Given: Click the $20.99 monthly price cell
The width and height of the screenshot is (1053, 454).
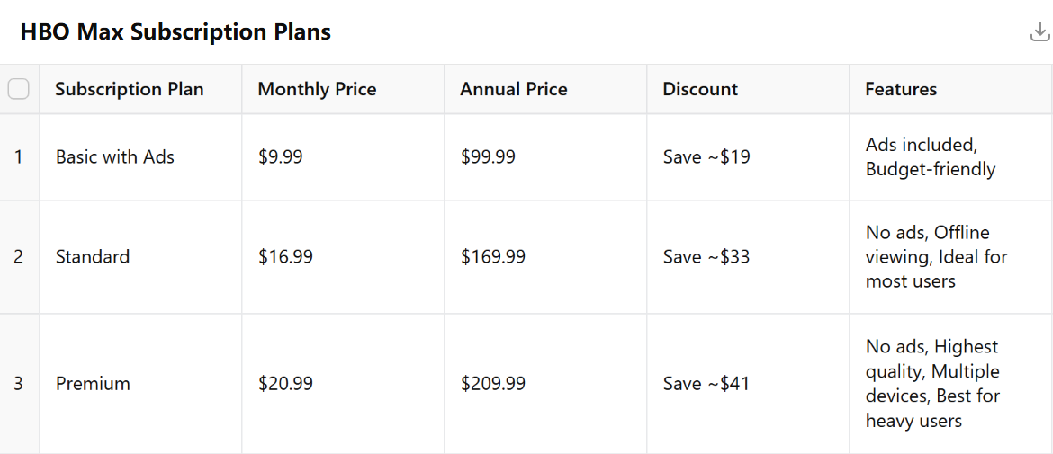Looking at the screenshot, I should coord(286,384).
